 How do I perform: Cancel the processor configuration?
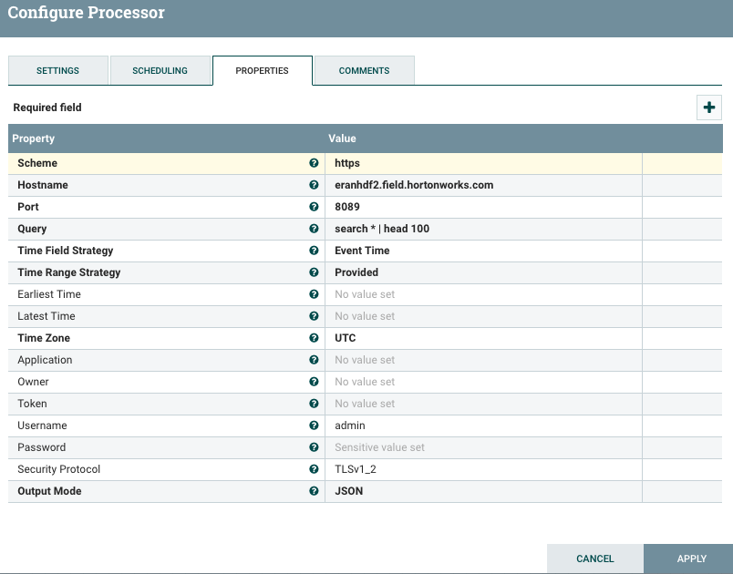click(594, 559)
